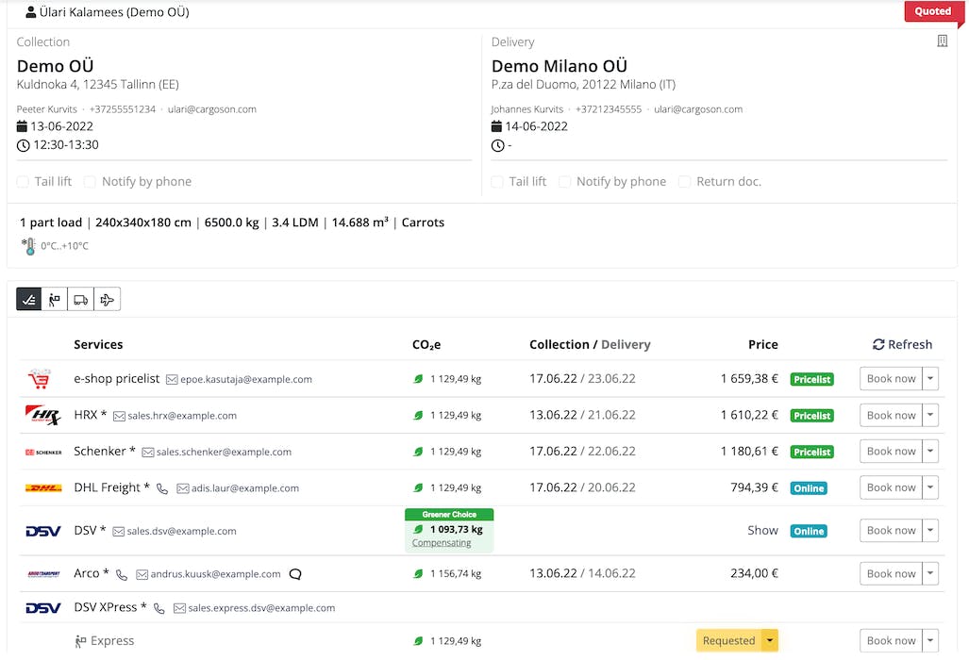Filter services by air freight plane icon

click(x=107, y=300)
